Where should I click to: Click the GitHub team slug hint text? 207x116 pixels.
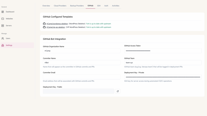[154, 67]
